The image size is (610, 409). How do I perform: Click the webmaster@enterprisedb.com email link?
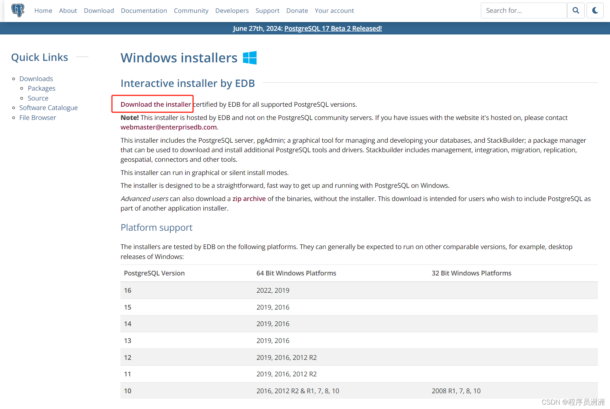[168, 127]
